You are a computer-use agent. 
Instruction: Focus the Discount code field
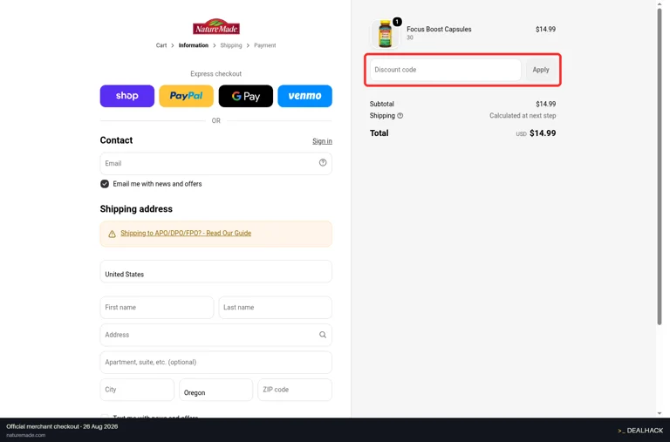click(x=445, y=70)
